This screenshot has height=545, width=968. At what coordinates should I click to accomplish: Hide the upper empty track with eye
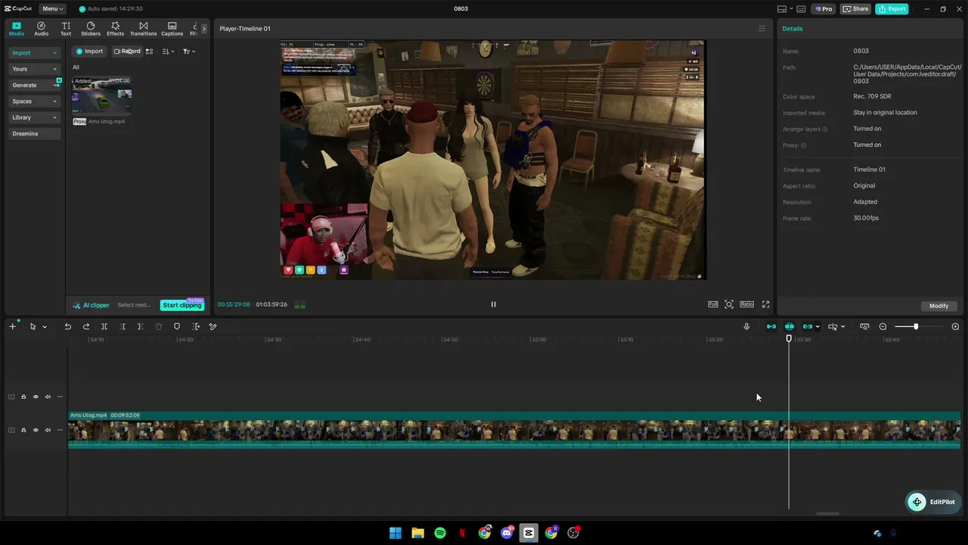point(36,397)
